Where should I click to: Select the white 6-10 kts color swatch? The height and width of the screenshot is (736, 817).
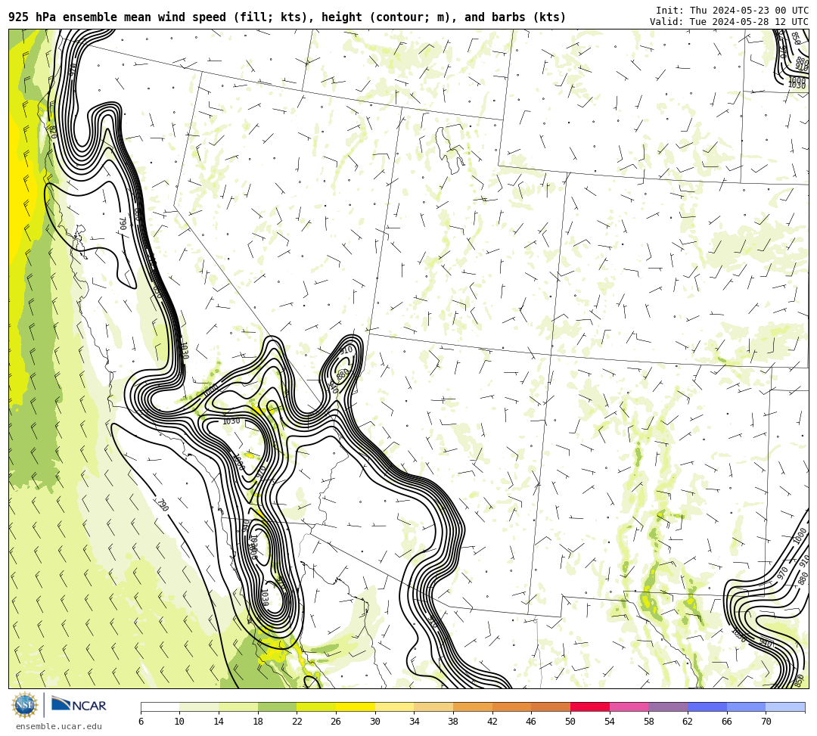pos(160,706)
